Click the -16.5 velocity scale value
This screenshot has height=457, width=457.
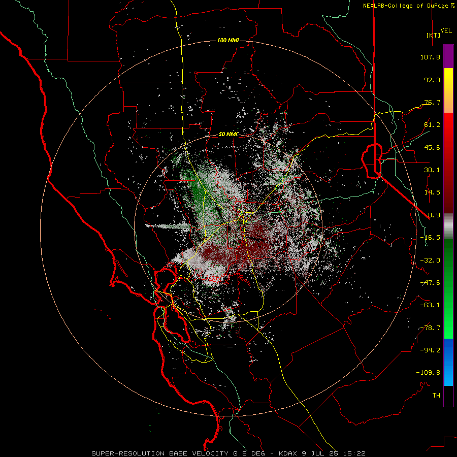coord(430,238)
